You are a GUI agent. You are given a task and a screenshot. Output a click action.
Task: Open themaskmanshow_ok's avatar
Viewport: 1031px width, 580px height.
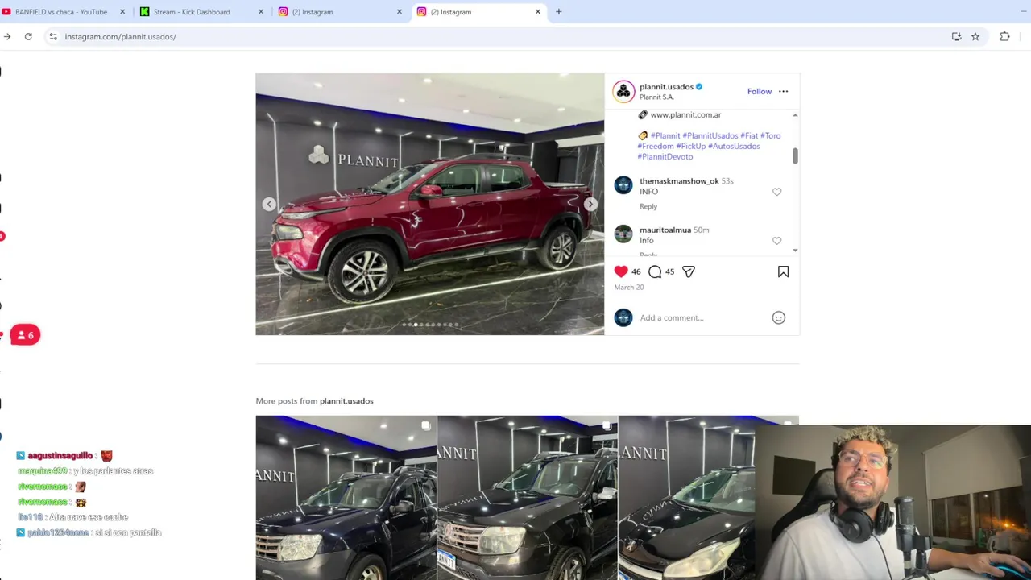pos(623,185)
